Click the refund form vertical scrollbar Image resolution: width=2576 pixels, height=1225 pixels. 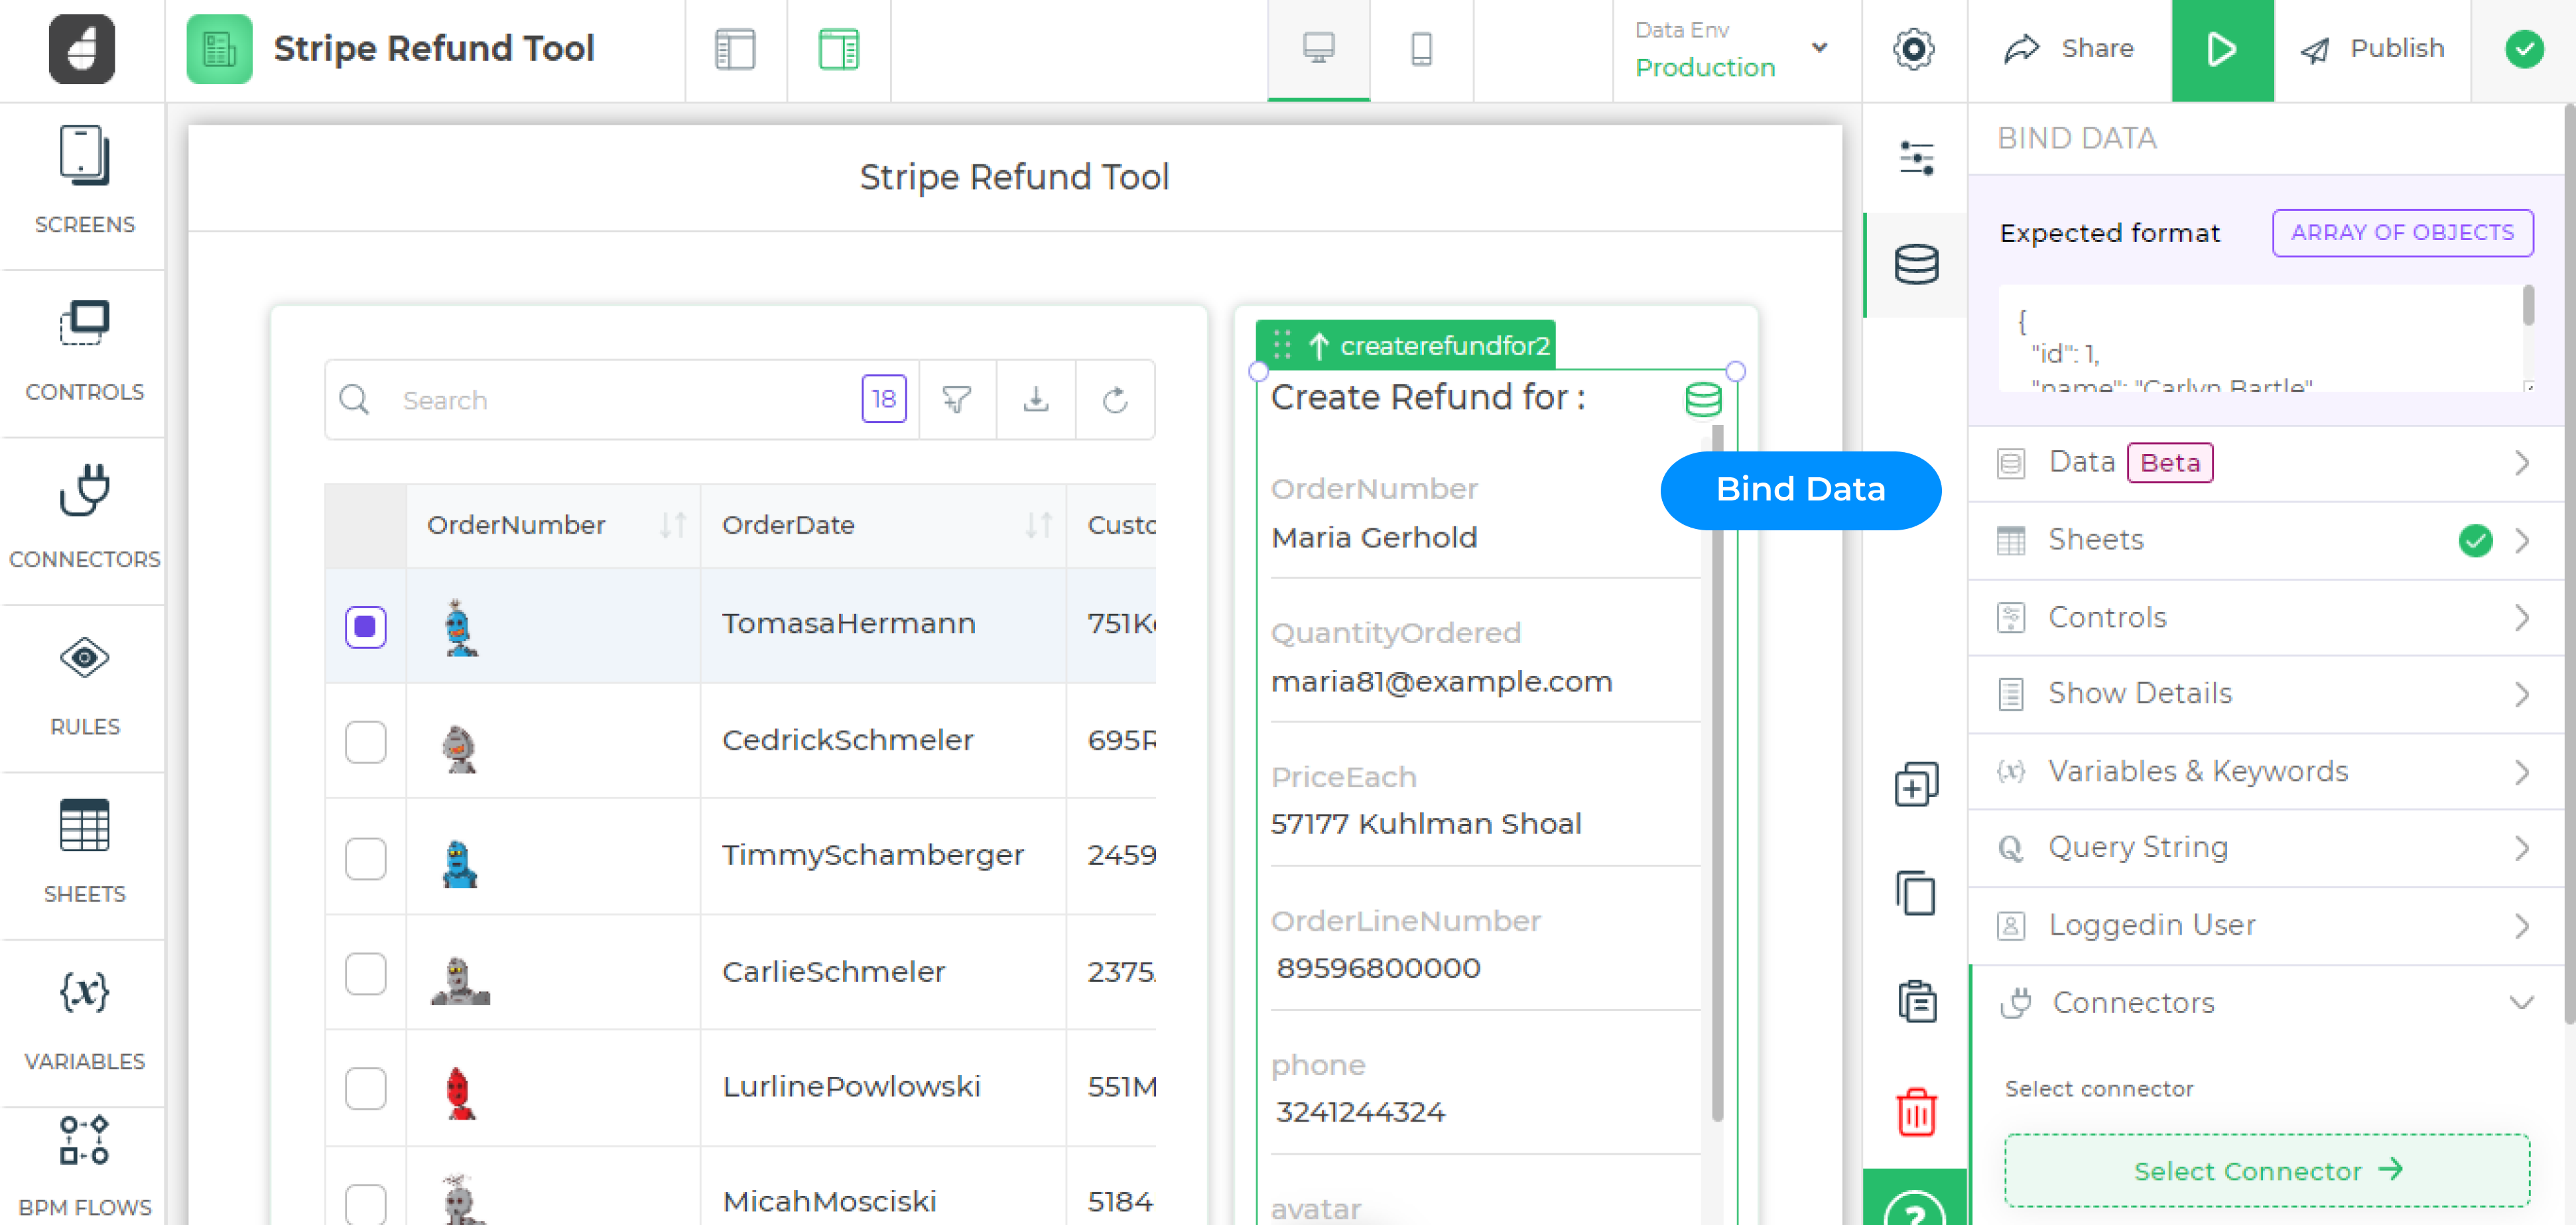(x=1717, y=774)
